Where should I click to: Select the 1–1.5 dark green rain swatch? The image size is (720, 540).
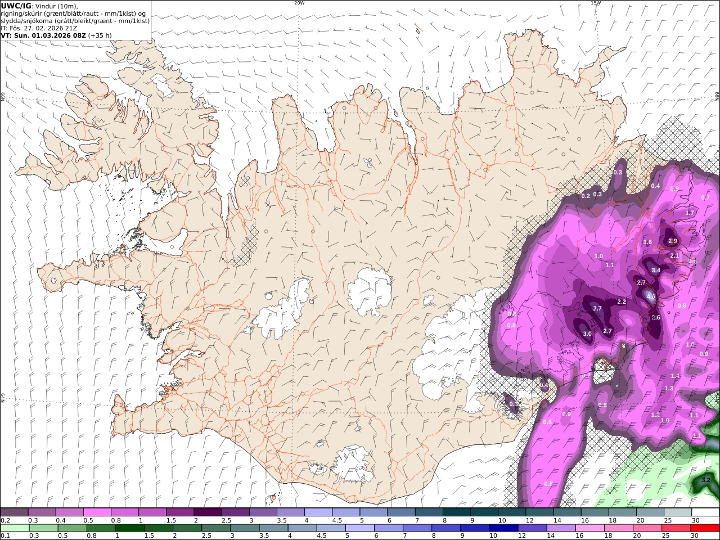pyautogui.click(x=129, y=528)
